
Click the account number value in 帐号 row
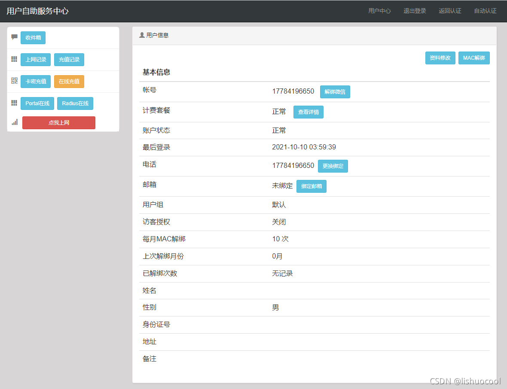coord(293,91)
